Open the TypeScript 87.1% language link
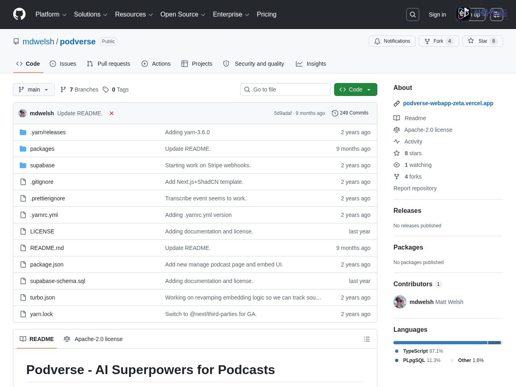Viewport: 516px width, 387px height. 419,351
